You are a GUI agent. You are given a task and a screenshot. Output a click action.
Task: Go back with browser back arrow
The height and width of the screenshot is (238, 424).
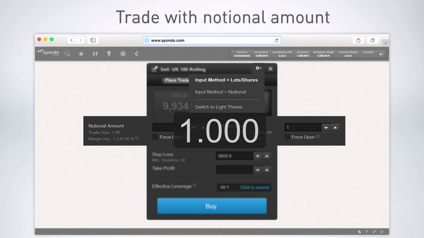72,40
